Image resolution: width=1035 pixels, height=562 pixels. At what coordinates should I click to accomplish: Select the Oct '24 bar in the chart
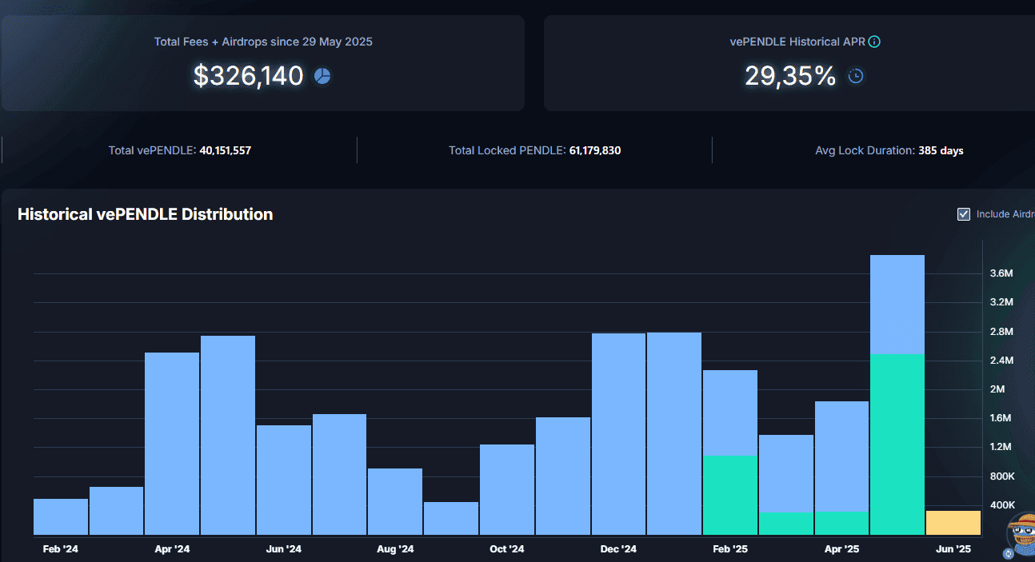pyautogui.click(x=507, y=489)
